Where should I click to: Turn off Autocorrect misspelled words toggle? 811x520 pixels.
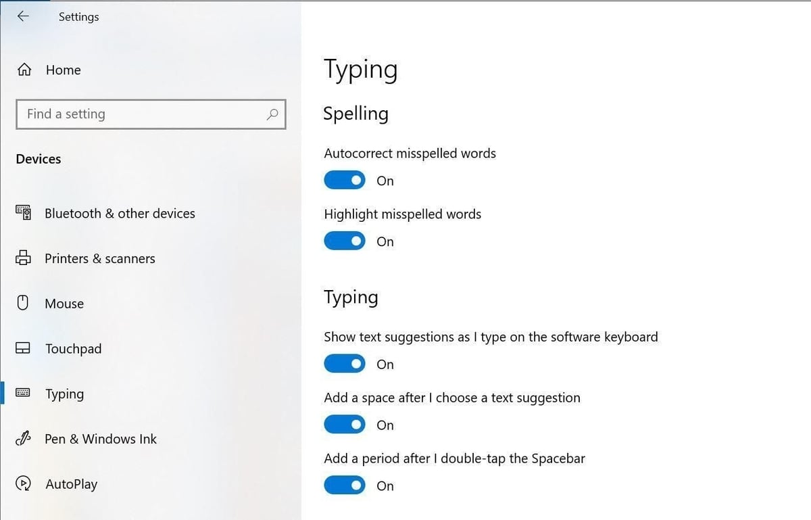pos(345,181)
